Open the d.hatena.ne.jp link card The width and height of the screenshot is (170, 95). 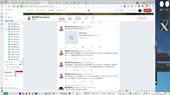pyautogui.click(x=91, y=37)
